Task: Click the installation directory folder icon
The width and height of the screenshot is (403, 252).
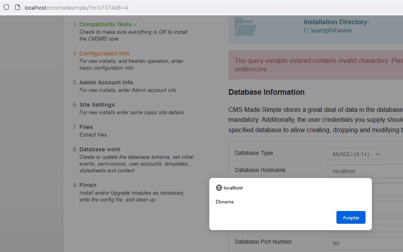Action: 246,27
